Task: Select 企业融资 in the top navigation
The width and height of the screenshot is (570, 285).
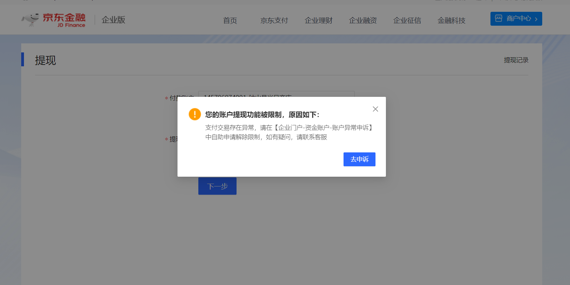Action: pos(363,20)
